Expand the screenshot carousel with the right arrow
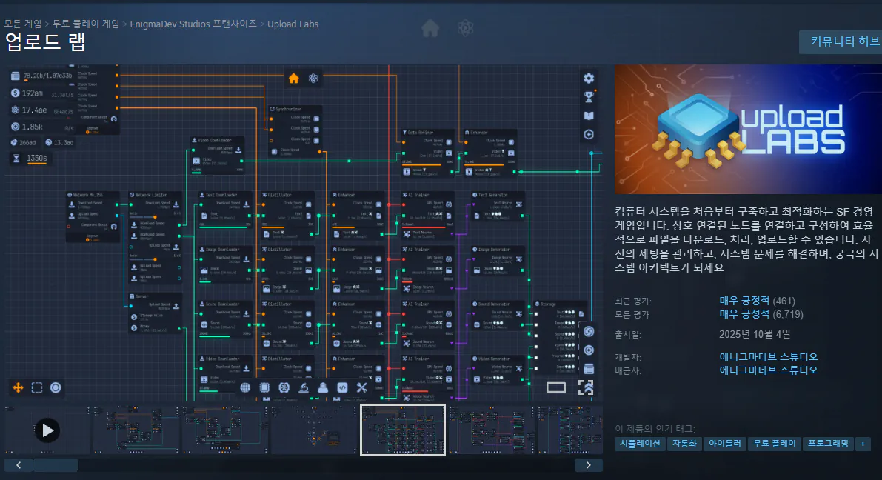 point(588,464)
